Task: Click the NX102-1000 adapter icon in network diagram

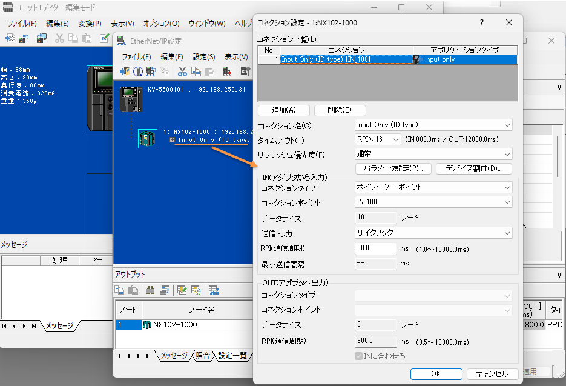Action: [148, 138]
